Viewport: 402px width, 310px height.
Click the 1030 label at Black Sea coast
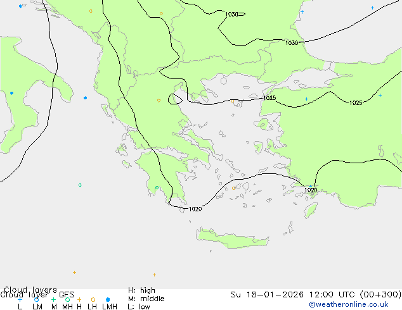tap(292, 43)
